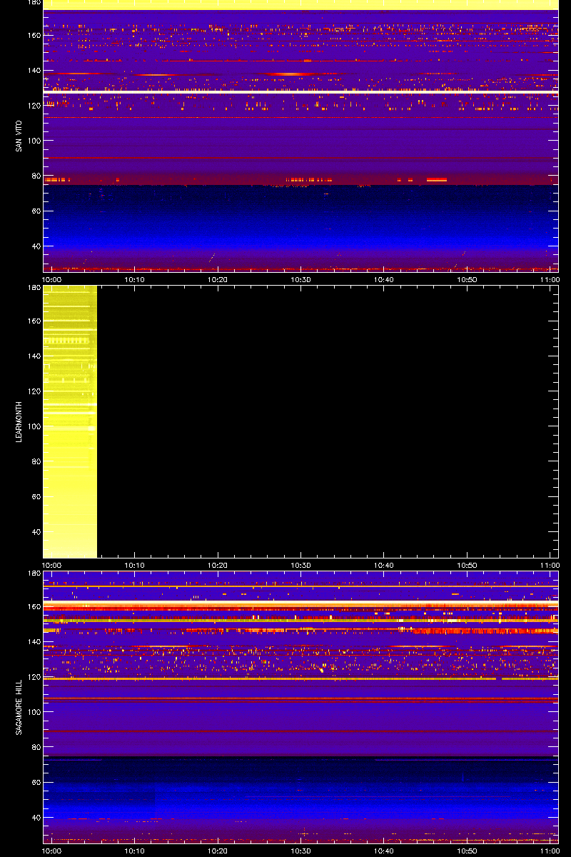Click the 10:50 tick under San Vito plot
The height and width of the screenshot is (857, 571).
click(467, 279)
